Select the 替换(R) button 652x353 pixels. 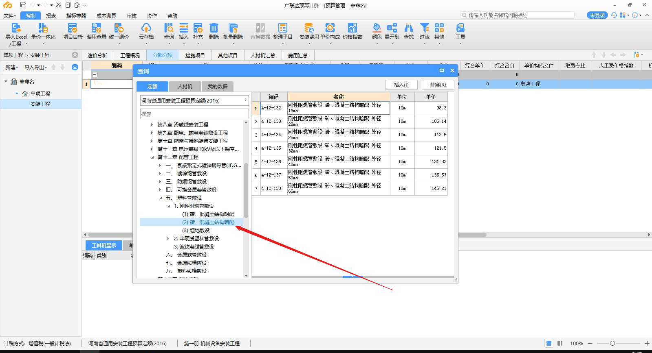pos(438,85)
